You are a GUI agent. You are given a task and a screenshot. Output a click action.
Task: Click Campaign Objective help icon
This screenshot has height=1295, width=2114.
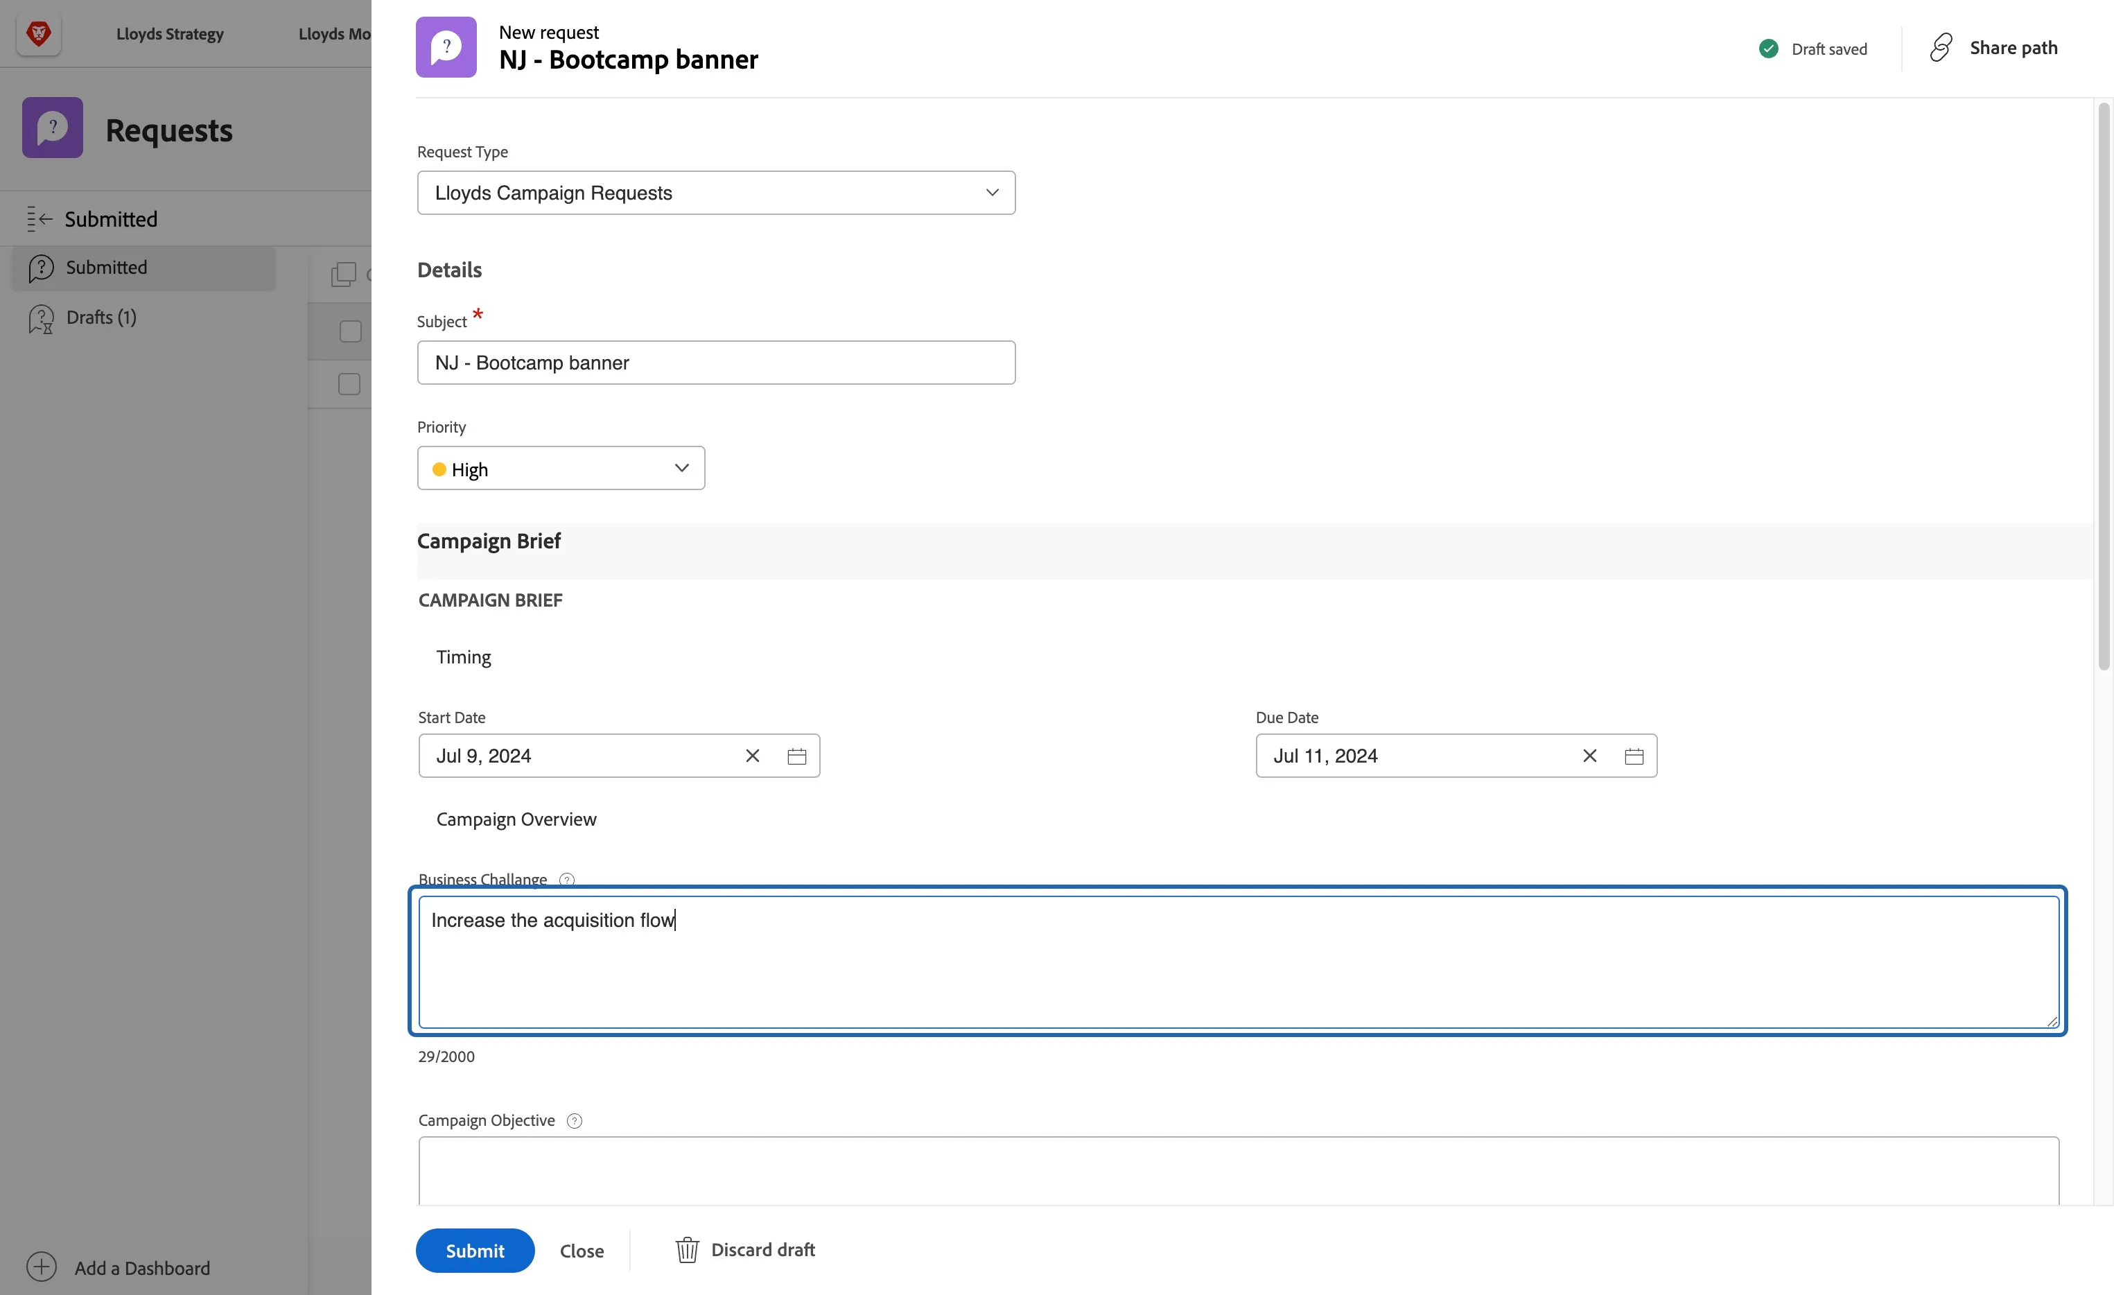pos(575,1121)
